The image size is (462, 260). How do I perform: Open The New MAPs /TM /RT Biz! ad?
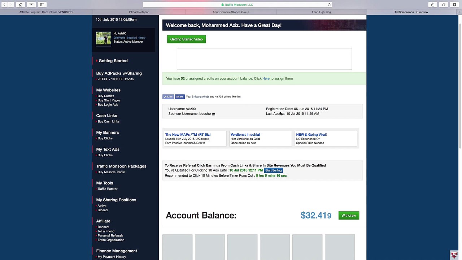coord(188,135)
